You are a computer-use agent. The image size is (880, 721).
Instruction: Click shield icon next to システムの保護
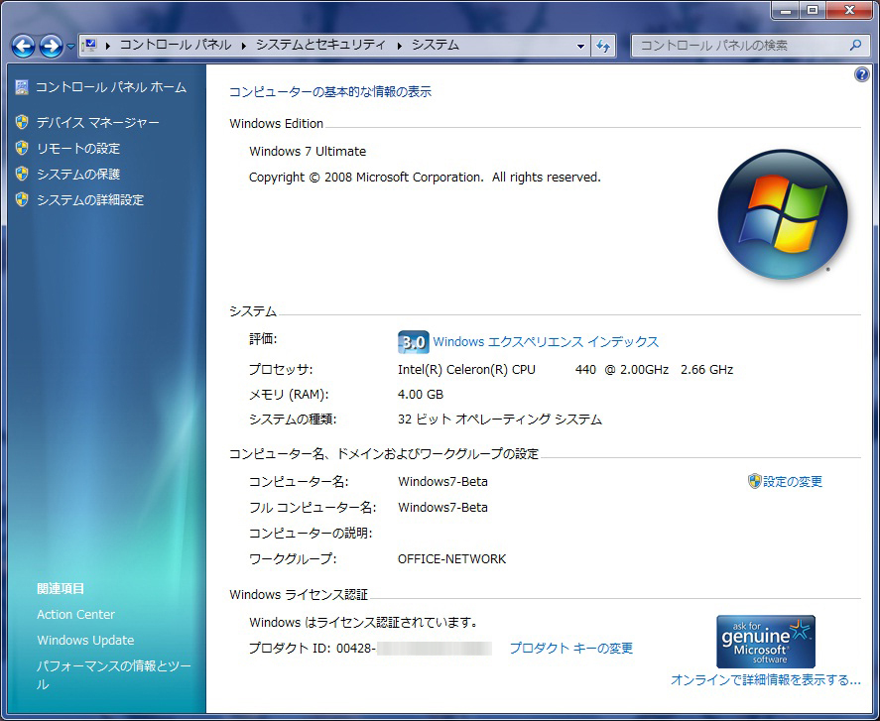click(x=22, y=174)
